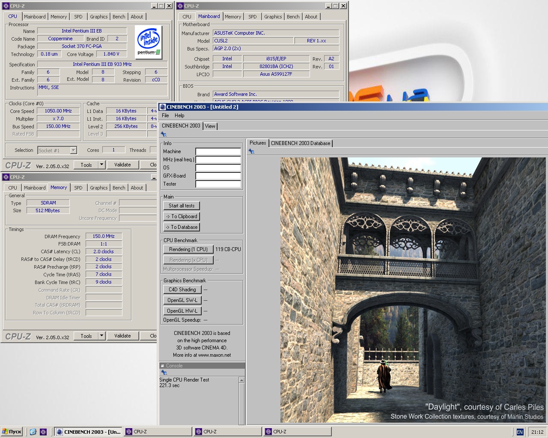Click Tools button in CPU-Z Memory window
The width and height of the screenshot is (548, 438).
[86, 336]
